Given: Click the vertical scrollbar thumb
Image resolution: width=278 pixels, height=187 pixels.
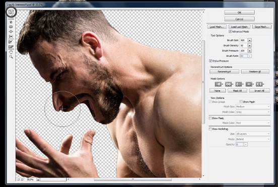Looking at the screenshot, I should pos(203,82).
